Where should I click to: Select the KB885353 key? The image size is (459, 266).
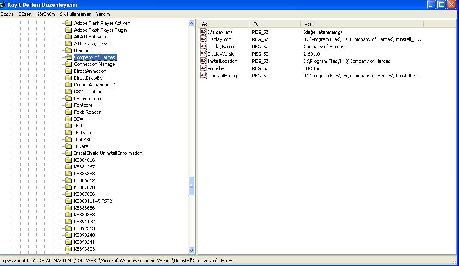click(x=84, y=174)
